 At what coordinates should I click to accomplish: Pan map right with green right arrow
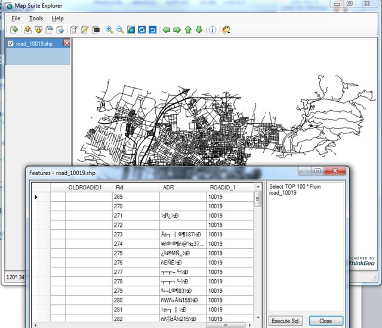(x=177, y=30)
